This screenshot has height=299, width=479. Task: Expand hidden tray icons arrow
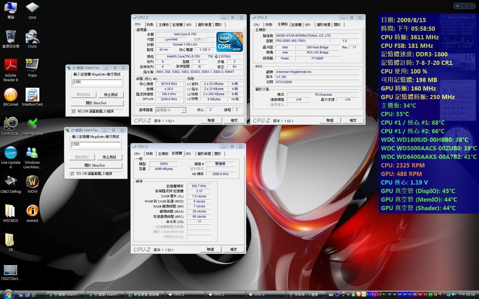click(x=348, y=294)
